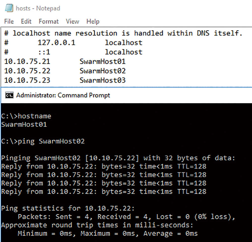The width and height of the screenshot is (252, 242).
Task: Click the Notepad icon in the title bar
Action: point(9,8)
